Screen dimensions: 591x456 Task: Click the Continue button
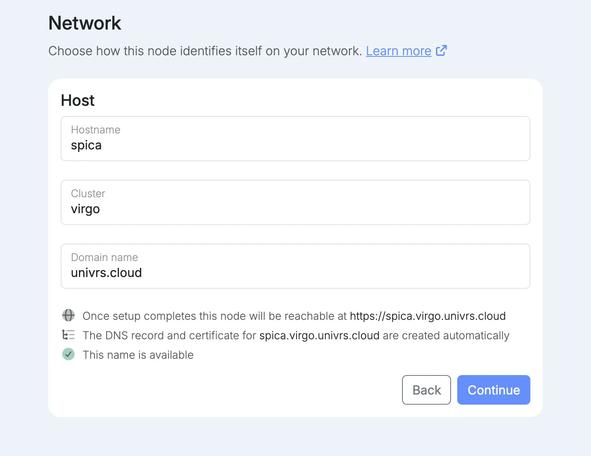(494, 390)
